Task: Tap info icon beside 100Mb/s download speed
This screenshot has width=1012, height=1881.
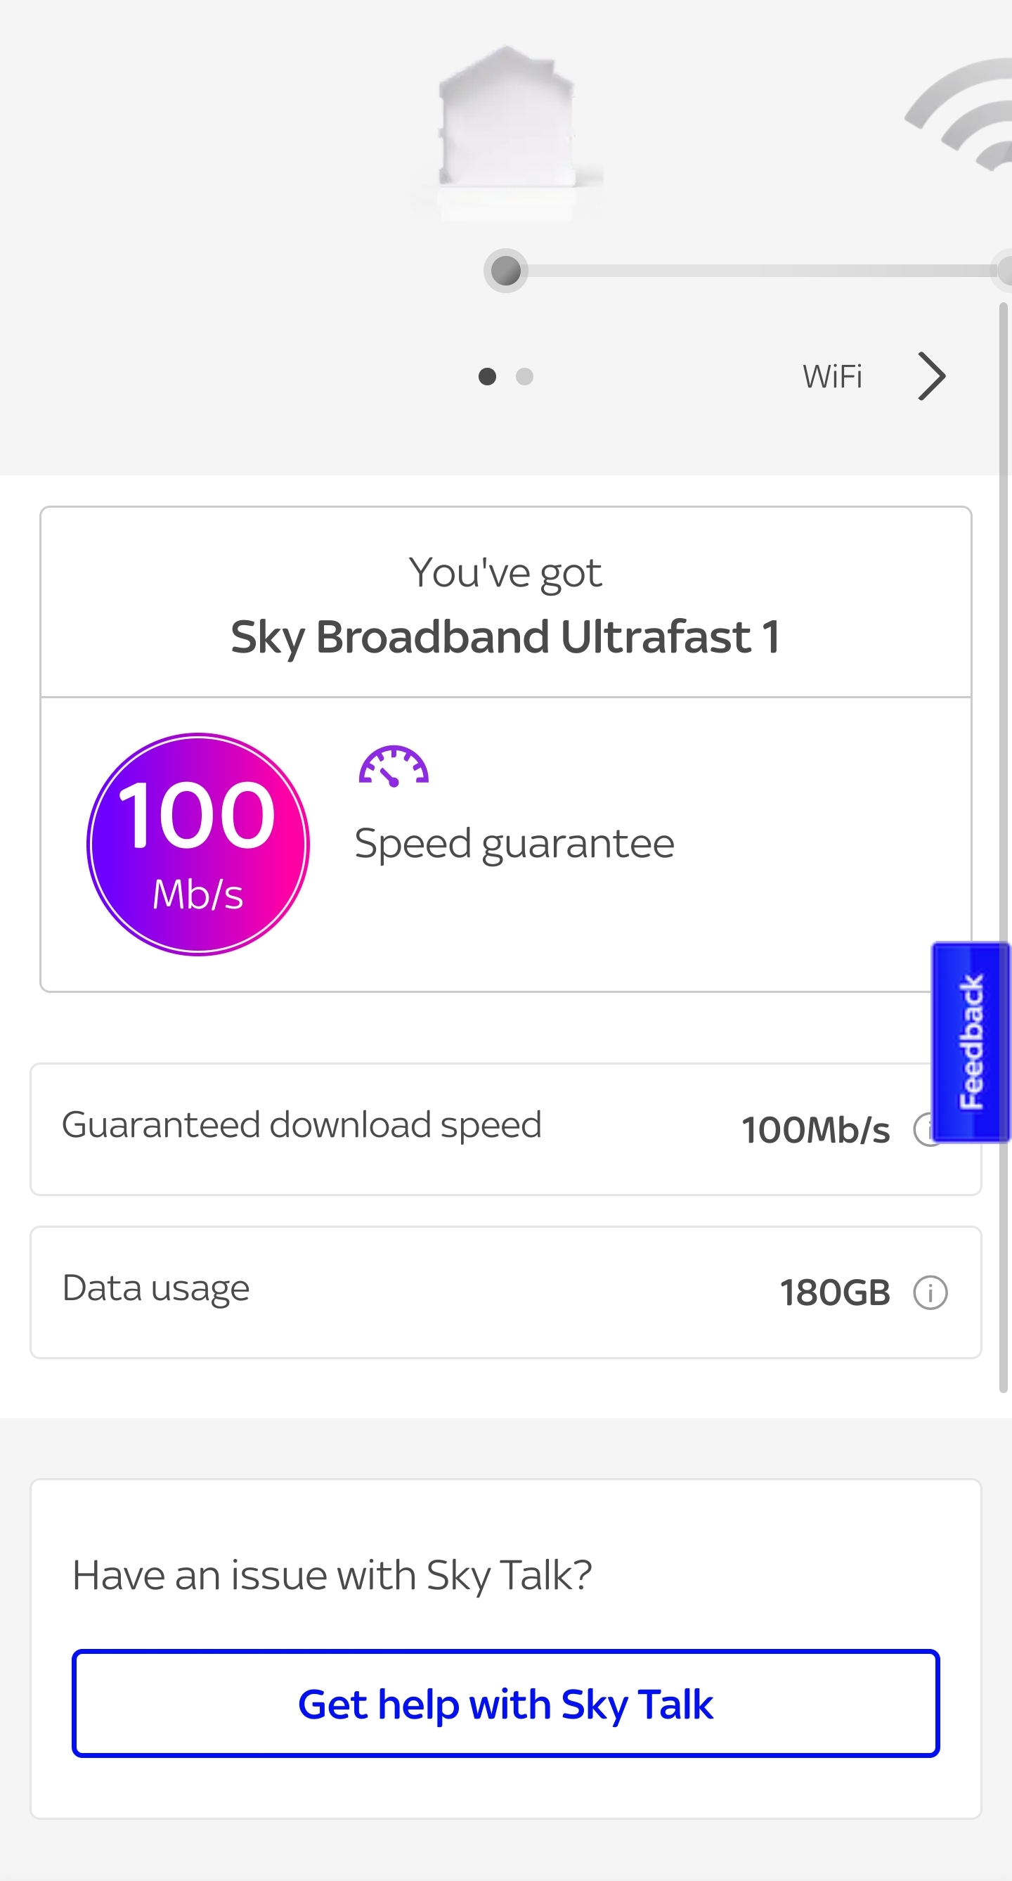Action: click(923, 1129)
